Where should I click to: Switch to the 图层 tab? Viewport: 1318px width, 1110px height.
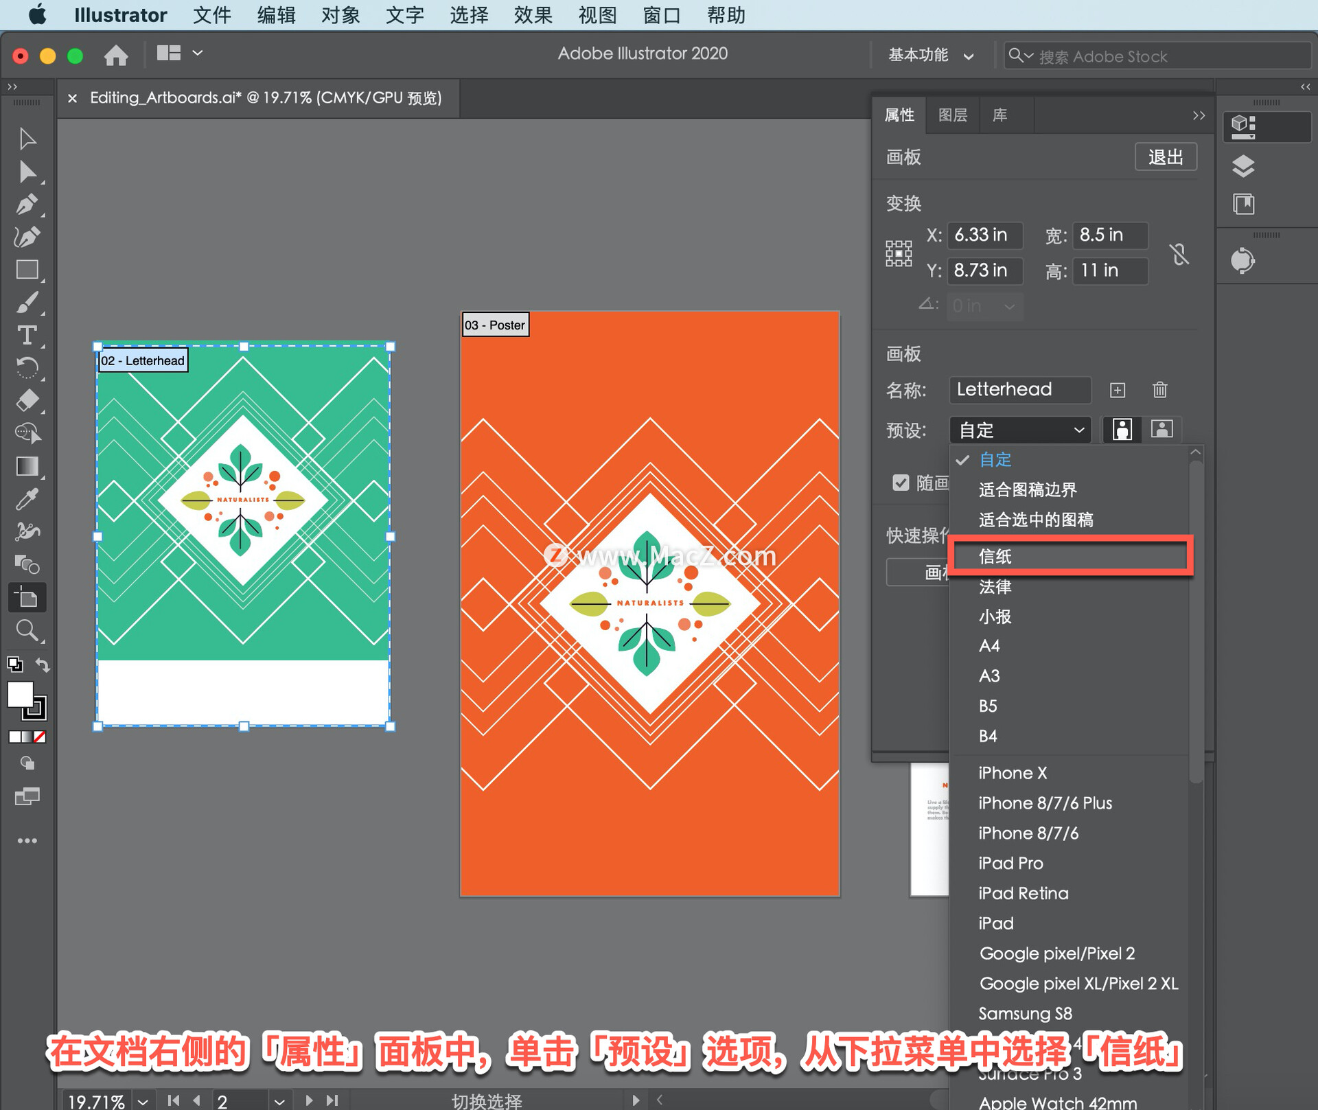[952, 115]
